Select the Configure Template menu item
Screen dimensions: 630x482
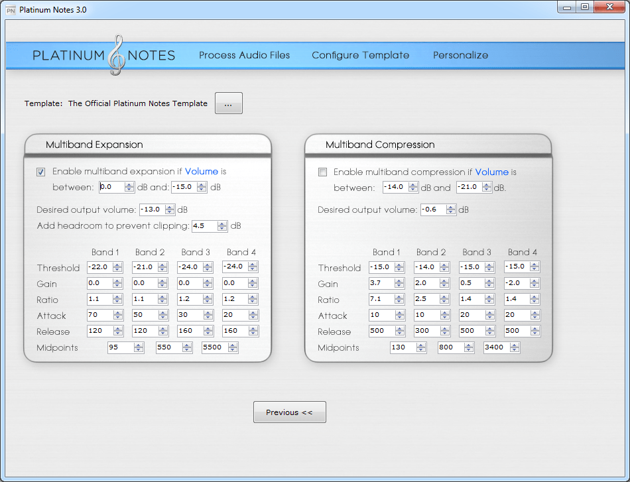pos(360,56)
